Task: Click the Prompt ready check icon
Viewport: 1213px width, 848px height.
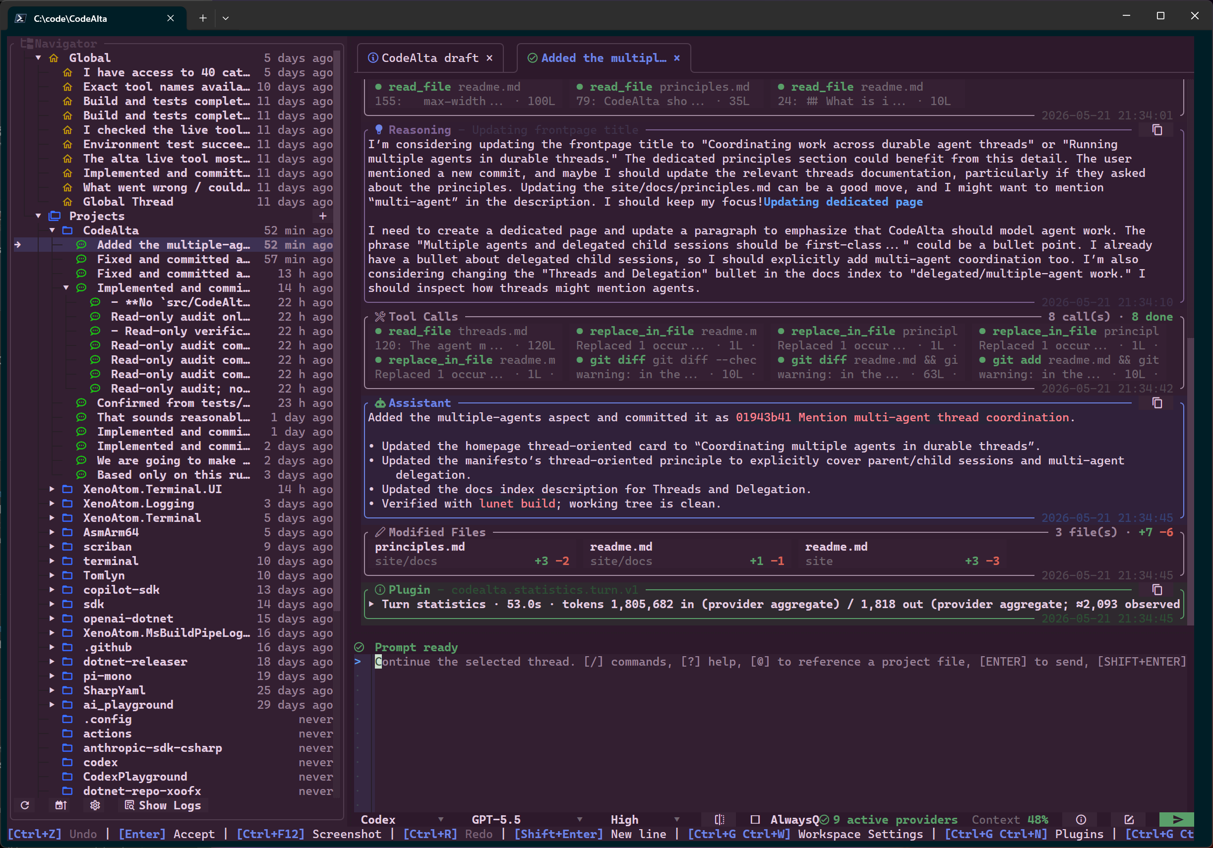Action: [359, 647]
